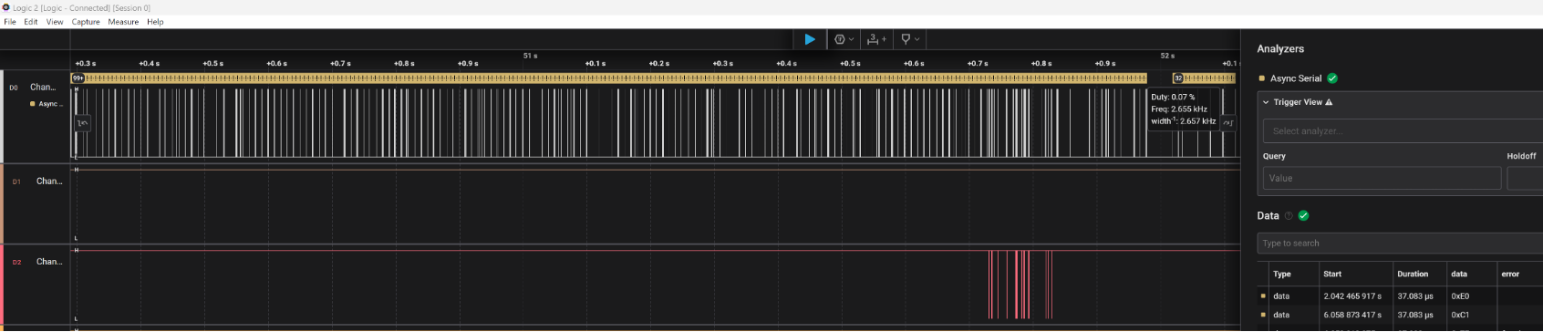Click the green check next to Data
Image resolution: width=1543 pixels, height=332 pixels.
(x=1303, y=216)
